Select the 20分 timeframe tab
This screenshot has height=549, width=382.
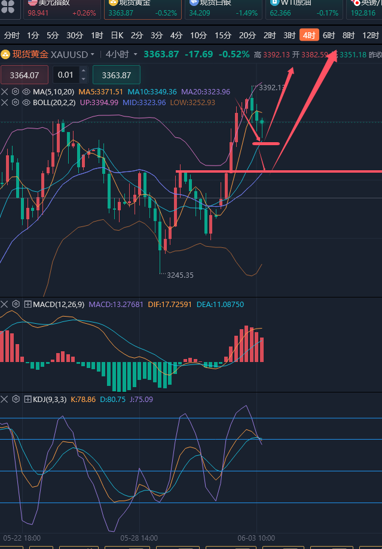[x=247, y=35]
